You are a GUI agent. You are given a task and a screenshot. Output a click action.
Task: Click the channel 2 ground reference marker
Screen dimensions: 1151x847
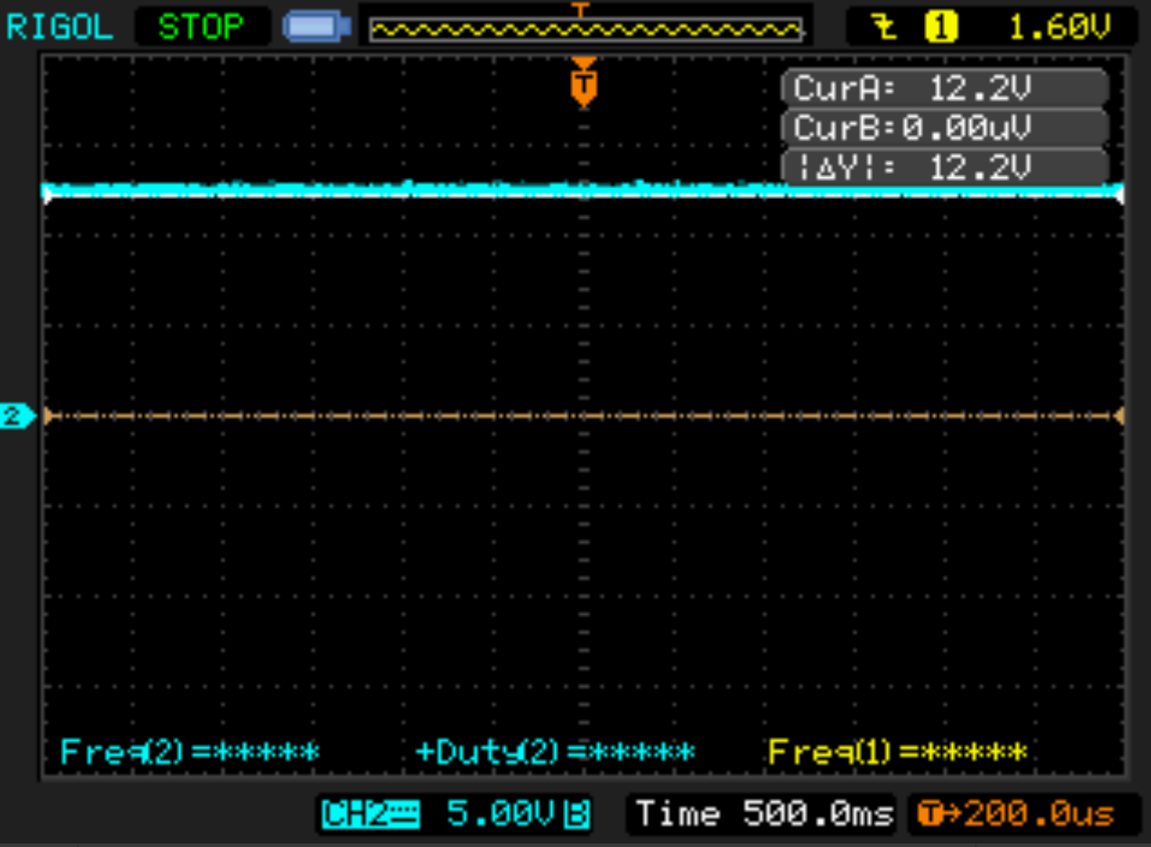[x=18, y=416]
